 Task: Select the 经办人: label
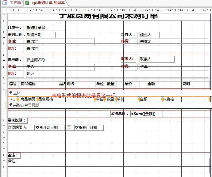coord(129,35)
